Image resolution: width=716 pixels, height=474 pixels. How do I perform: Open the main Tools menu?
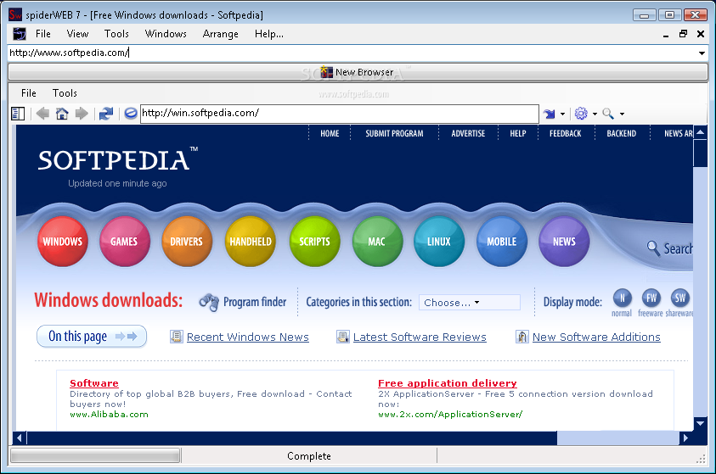point(116,34)
